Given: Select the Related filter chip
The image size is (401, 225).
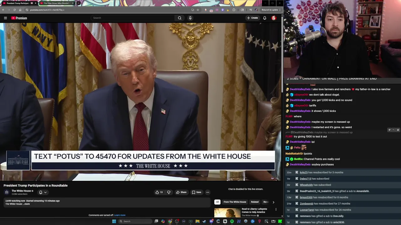Looking at the screenshot, I should [x=255, y=202].
